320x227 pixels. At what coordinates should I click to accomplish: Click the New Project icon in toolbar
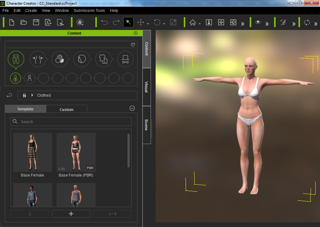[x=12, y=22]
